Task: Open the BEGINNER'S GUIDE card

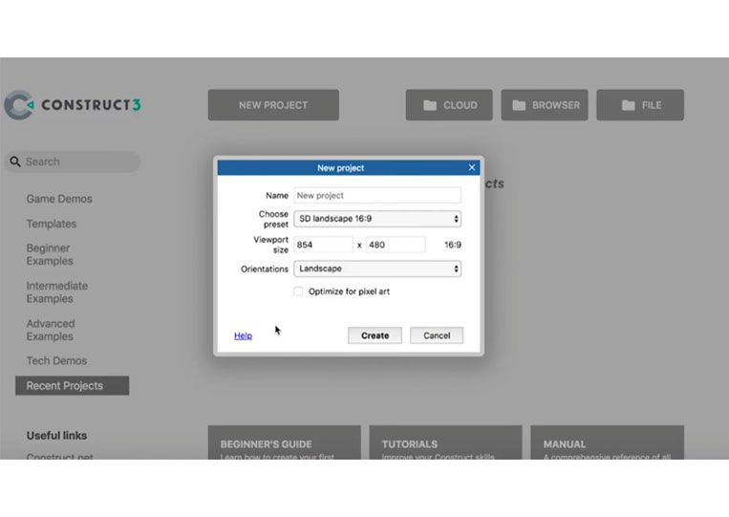Action: [284, 442]
